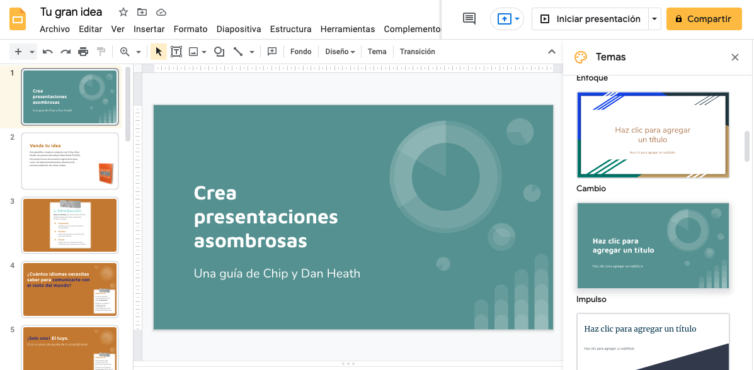754x370 pixels.
Task: Select the text box tool
Action: [x=177, y=51]
